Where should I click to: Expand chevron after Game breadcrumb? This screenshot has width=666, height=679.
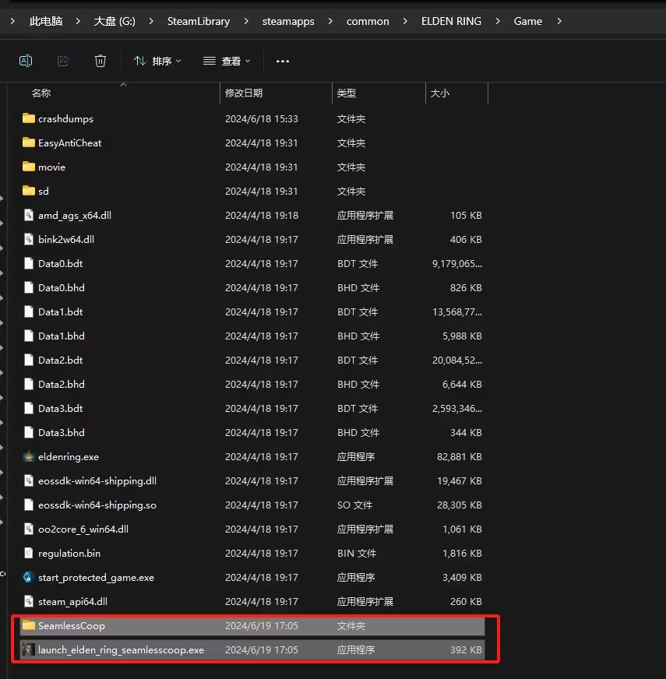(x=559, y=21)
